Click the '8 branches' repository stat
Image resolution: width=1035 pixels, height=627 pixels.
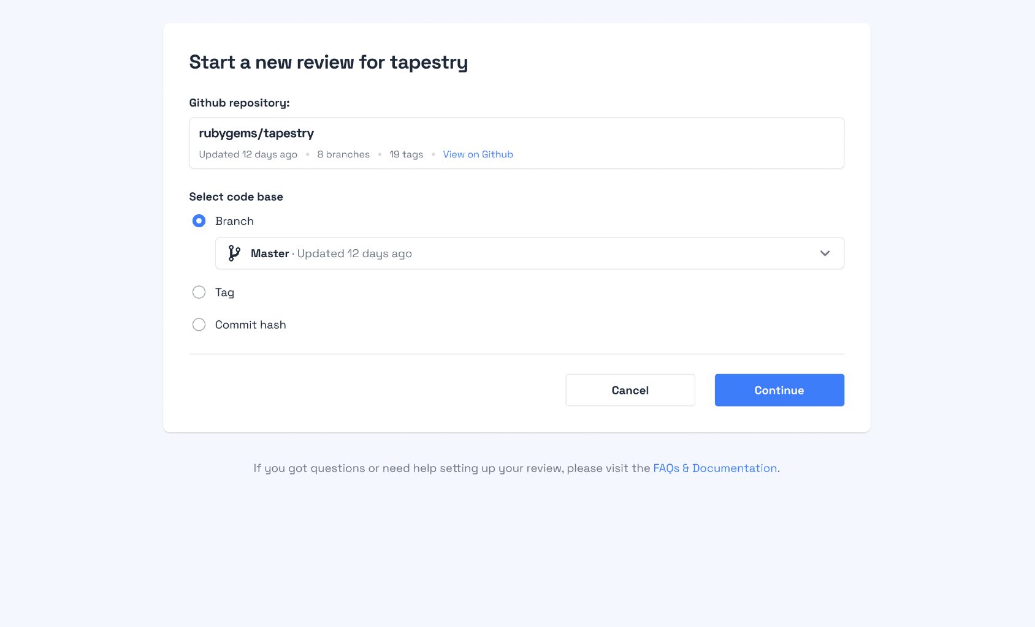[343, 154]
